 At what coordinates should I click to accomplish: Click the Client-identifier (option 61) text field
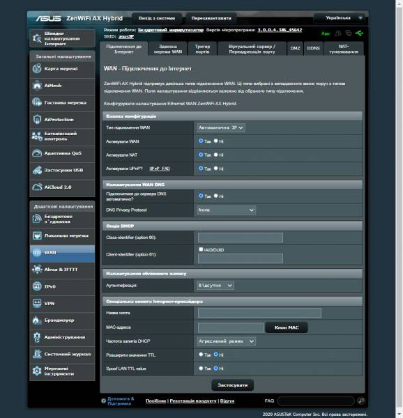pyautogui.click(x=241, y=258)
